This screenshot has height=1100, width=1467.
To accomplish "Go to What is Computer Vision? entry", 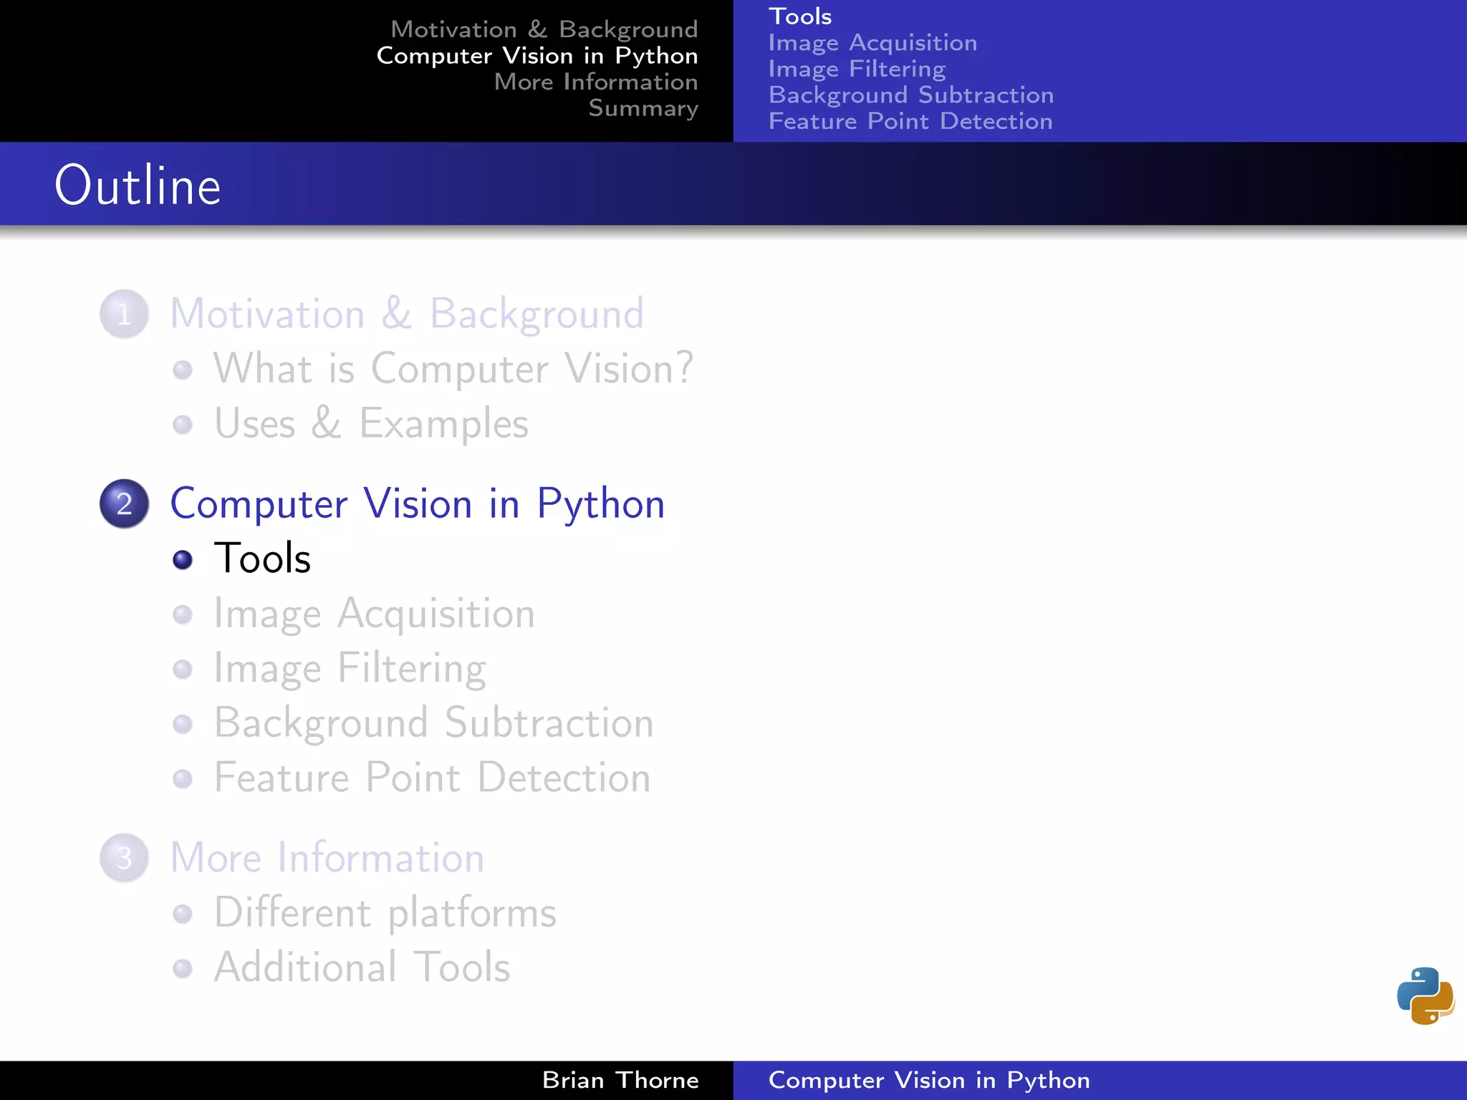I will pos(453,368).
